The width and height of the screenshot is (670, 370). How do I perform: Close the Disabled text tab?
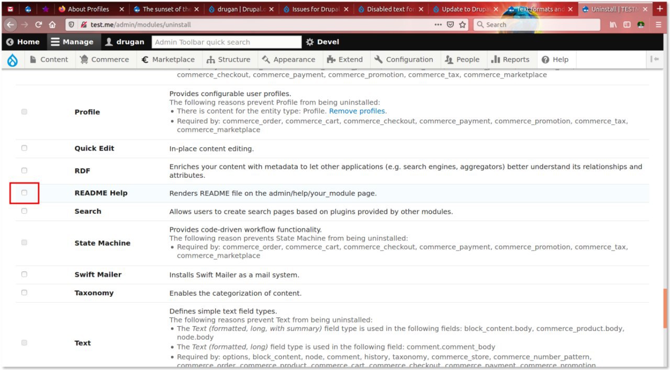pos(421,9)
